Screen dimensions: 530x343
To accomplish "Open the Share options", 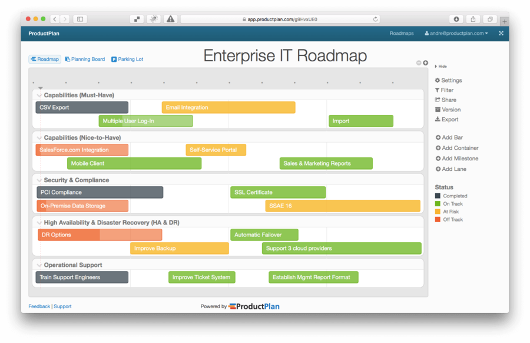I will click(446, 100).
